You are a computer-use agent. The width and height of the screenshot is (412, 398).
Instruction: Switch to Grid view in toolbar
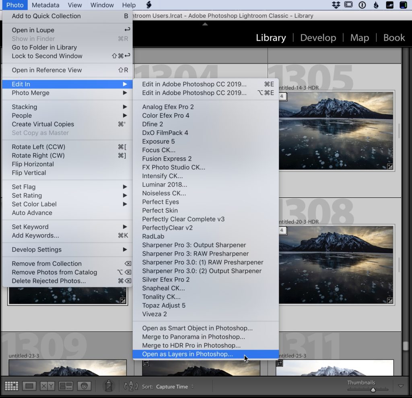(x=12, y=386)
